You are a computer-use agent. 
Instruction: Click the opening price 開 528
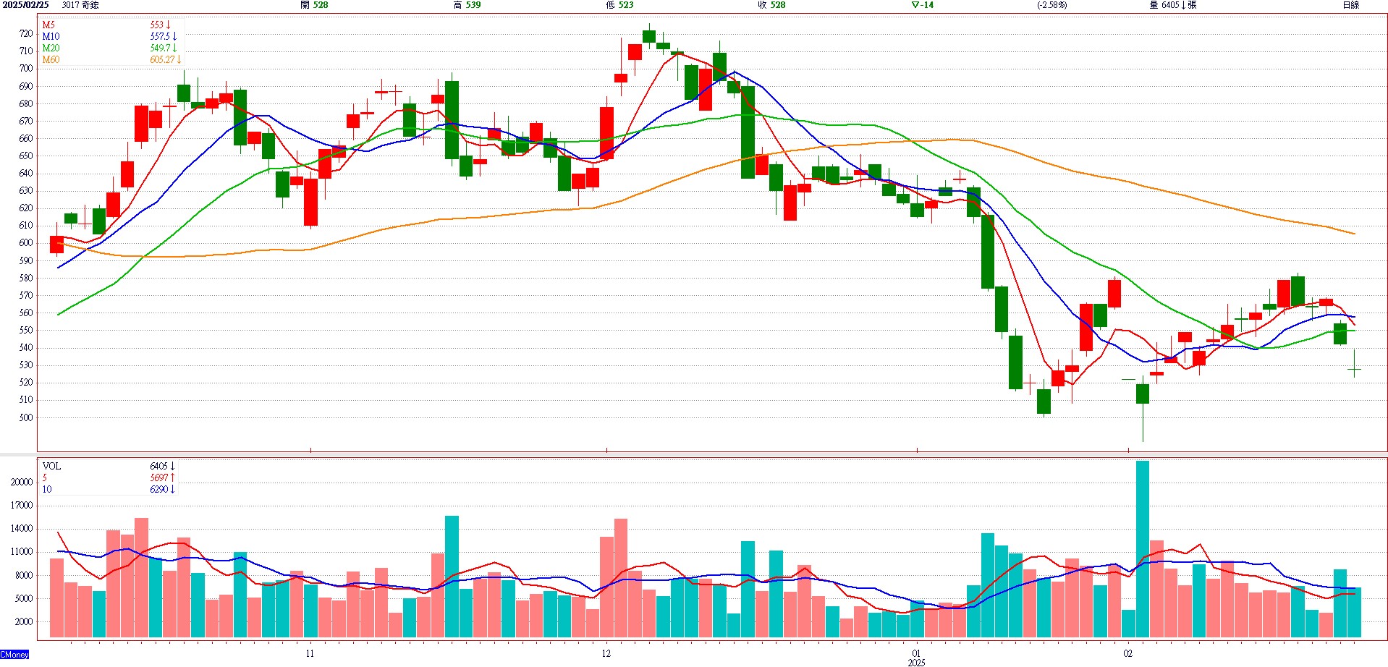click(x=314, y=5)
